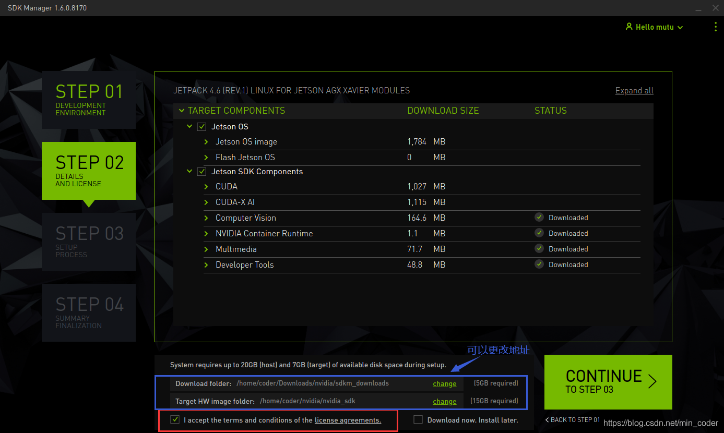The height and width of the screenshot is (433, 724).
Task: Enable Download now. Install later checkbox
Action: coord(418,419)
